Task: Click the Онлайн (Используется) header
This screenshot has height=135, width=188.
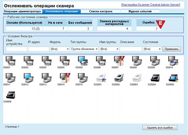Action: [x=24, y=23]
